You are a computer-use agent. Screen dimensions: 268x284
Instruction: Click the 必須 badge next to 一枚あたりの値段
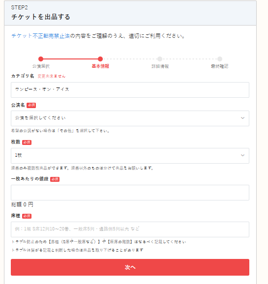coord(55,179)
